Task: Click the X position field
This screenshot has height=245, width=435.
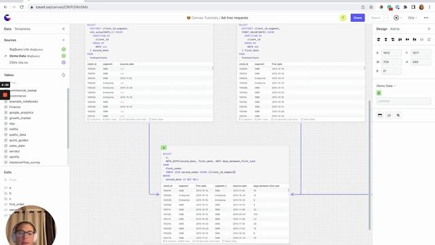Action: coord(391,53)
